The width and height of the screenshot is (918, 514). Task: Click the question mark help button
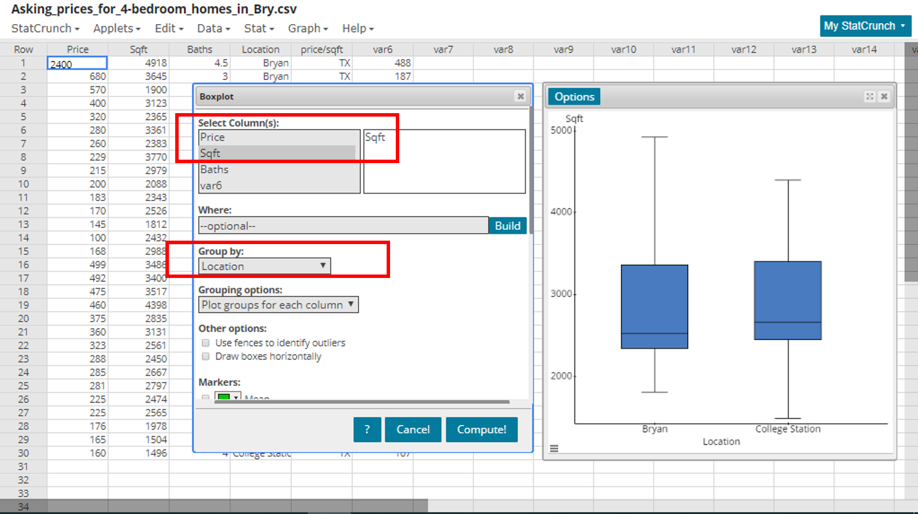point(367,430)
